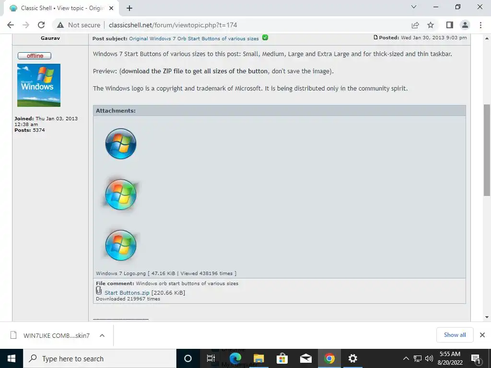Click the browser Forward arrow

pos(26,25)
